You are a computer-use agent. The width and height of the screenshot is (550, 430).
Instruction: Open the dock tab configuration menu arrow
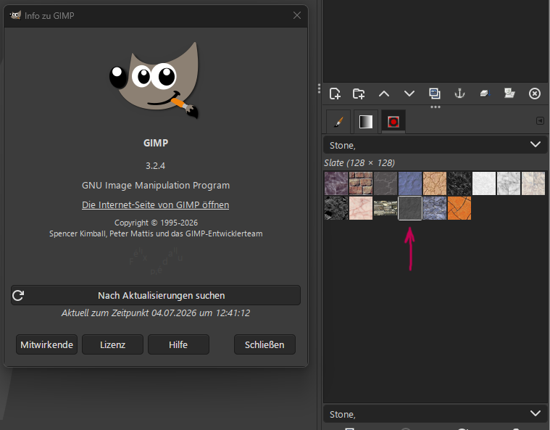point(540,121)
